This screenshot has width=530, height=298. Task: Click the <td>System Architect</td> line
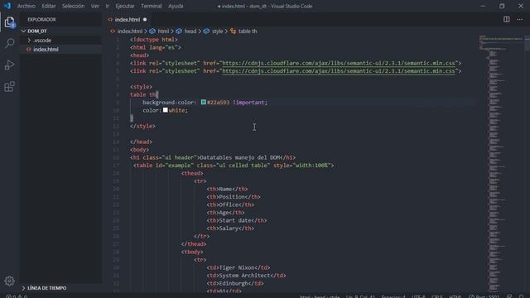tap(246, 276)
